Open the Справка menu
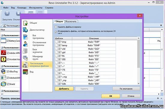The width and height of the screenshot is (165, 109). point(49,8)
